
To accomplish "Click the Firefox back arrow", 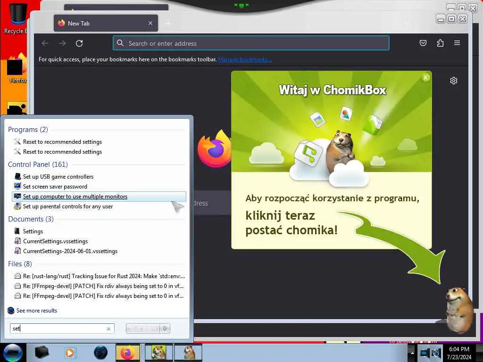I will [x=45, y=43].
